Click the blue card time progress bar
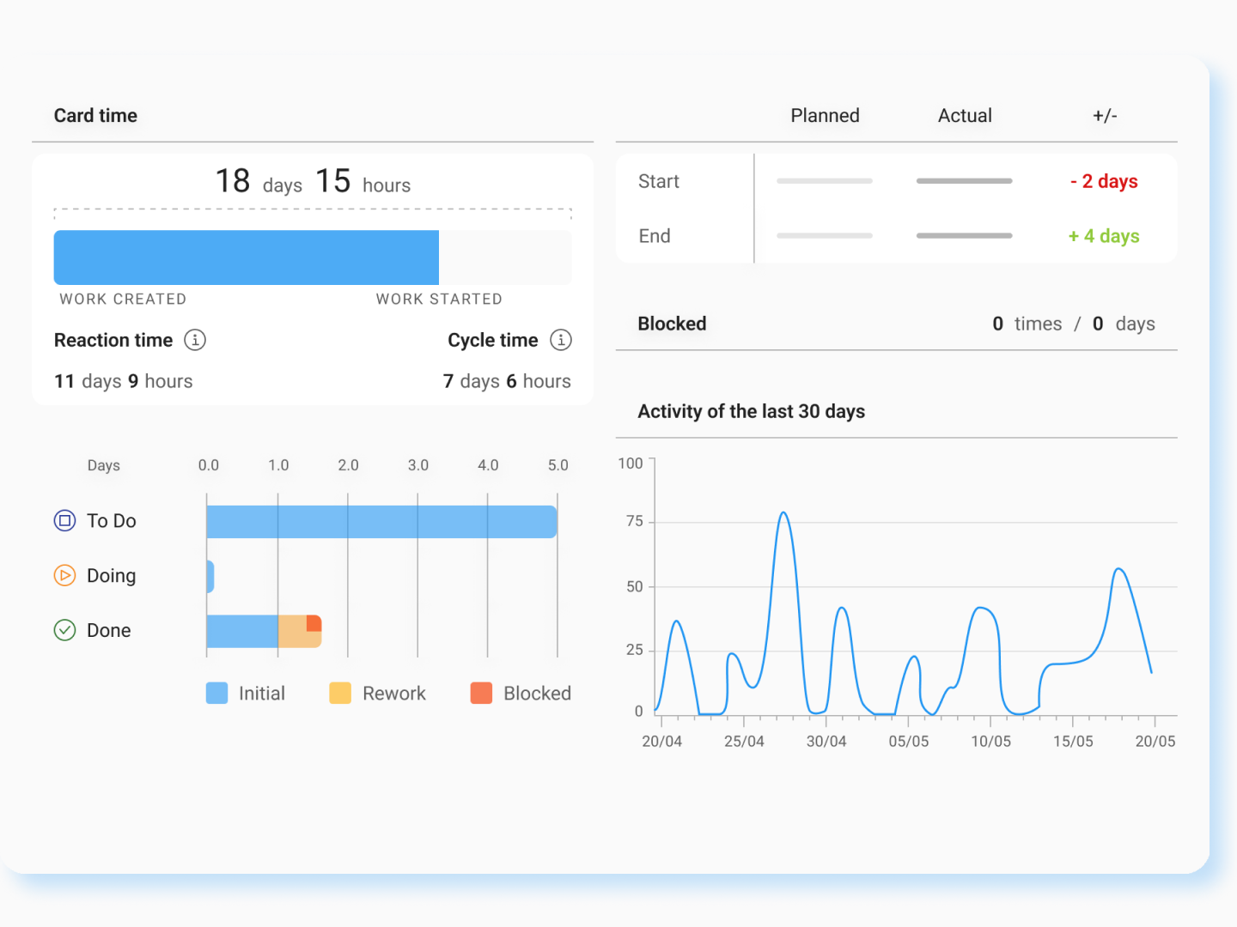 (x=247, y=257)
